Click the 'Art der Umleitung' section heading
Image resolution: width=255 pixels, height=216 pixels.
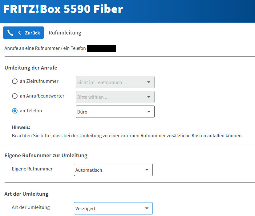(26, 194)
